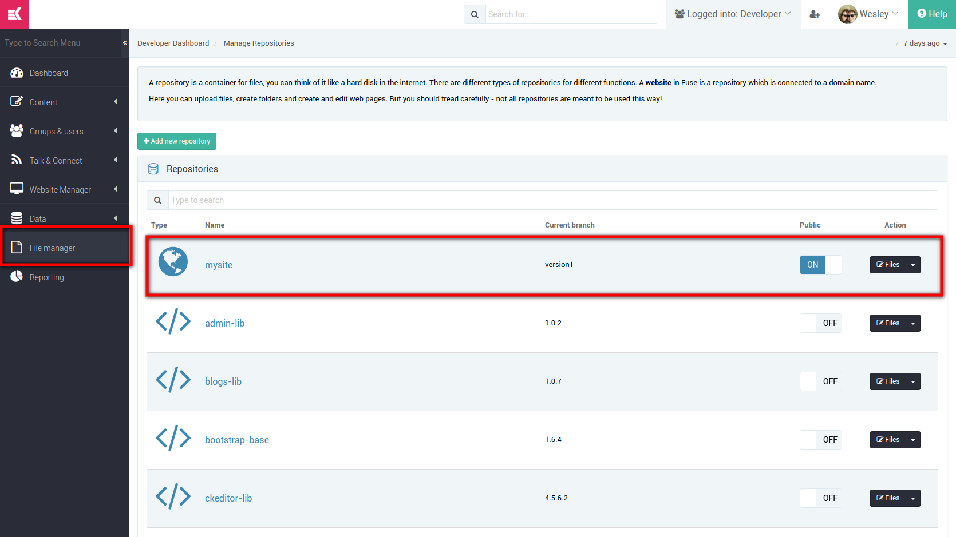Click the admin-lib code icon
956x537 pixels.
[x=173, y=321]
